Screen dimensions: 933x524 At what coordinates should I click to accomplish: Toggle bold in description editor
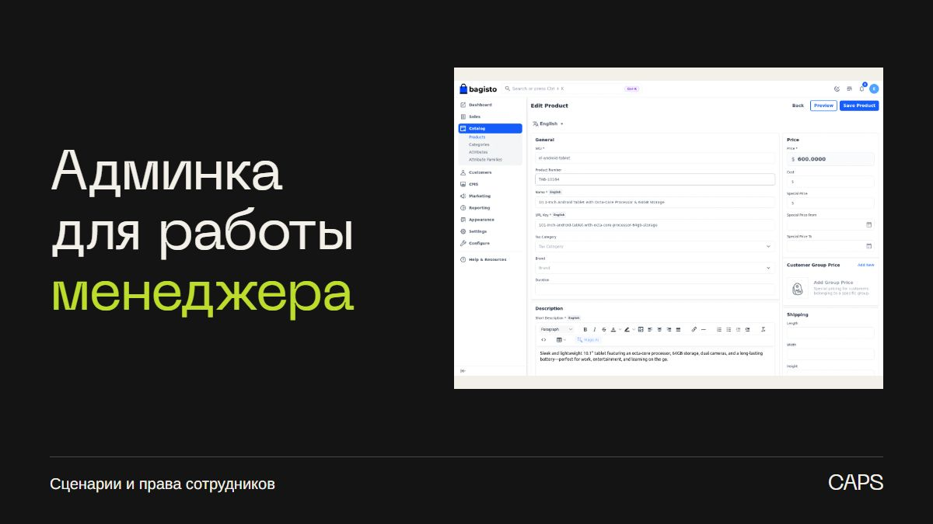coord(585,329)
